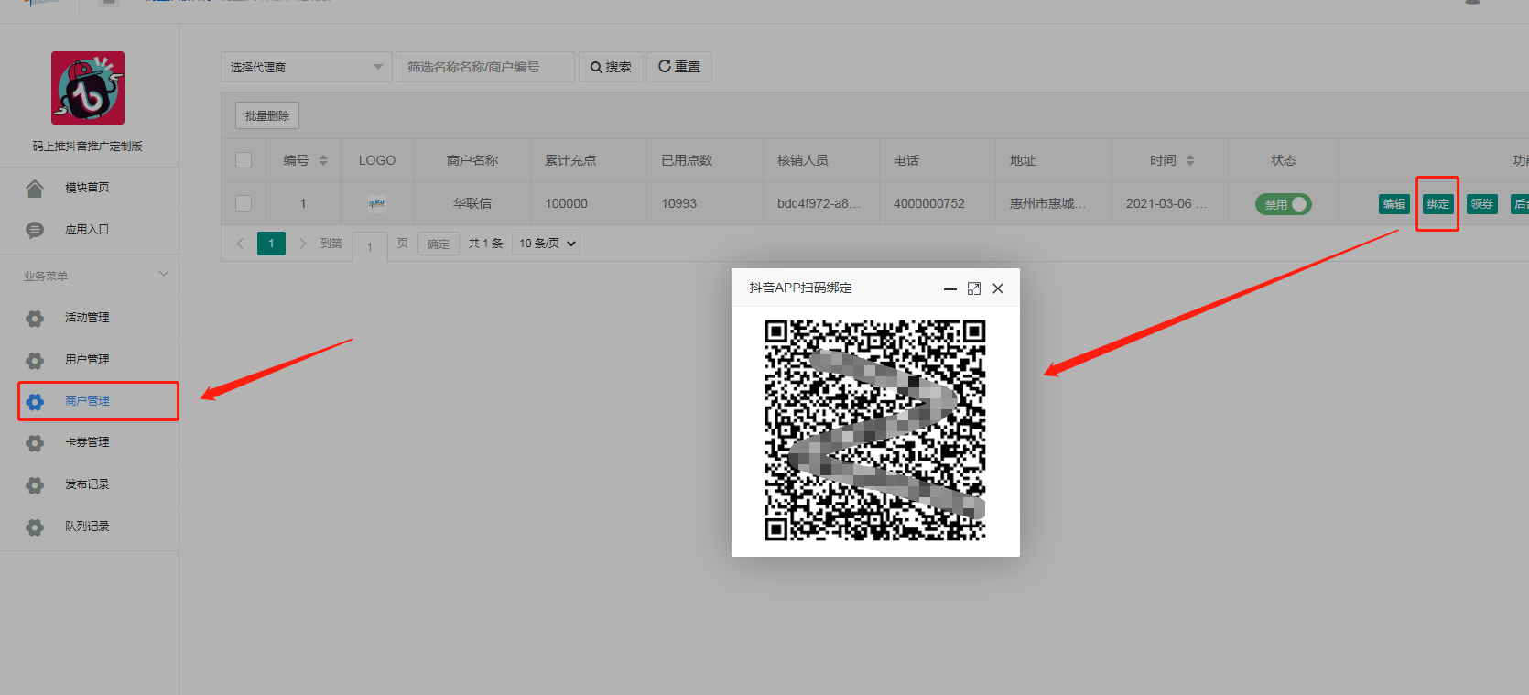This screenshot has width=1529, height=695.
Task: Click current page number 1 button
Action: [271, 244]
